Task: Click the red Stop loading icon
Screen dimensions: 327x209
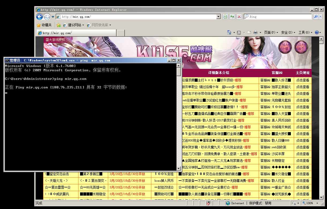Action: click(x=239, y=17)
